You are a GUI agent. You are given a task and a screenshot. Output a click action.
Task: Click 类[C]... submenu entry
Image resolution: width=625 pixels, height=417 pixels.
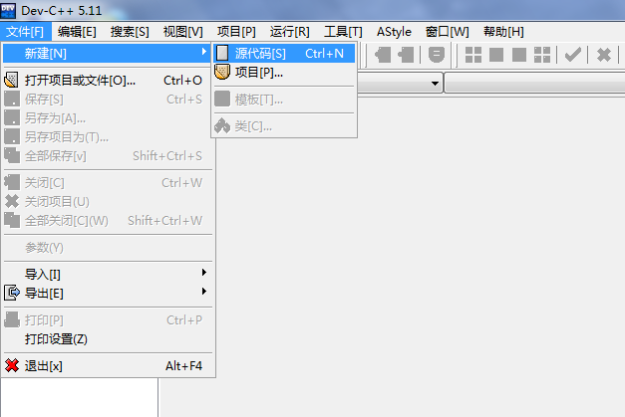(284, 126)
